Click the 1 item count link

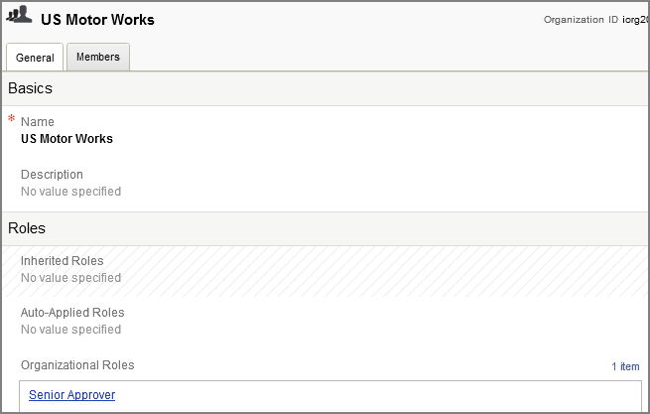[625, 366]
